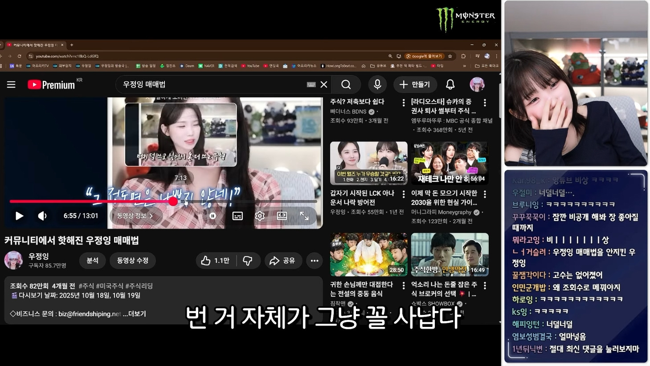Toggle subtitles/captions on the player
This screenshot has height=366, width=650.
[x=237, y=216]
